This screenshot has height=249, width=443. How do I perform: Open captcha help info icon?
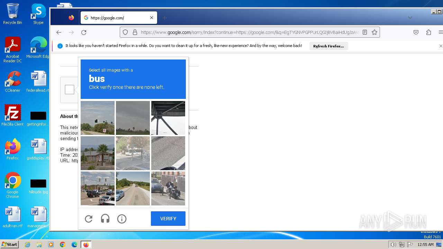[x=122, y=219]
